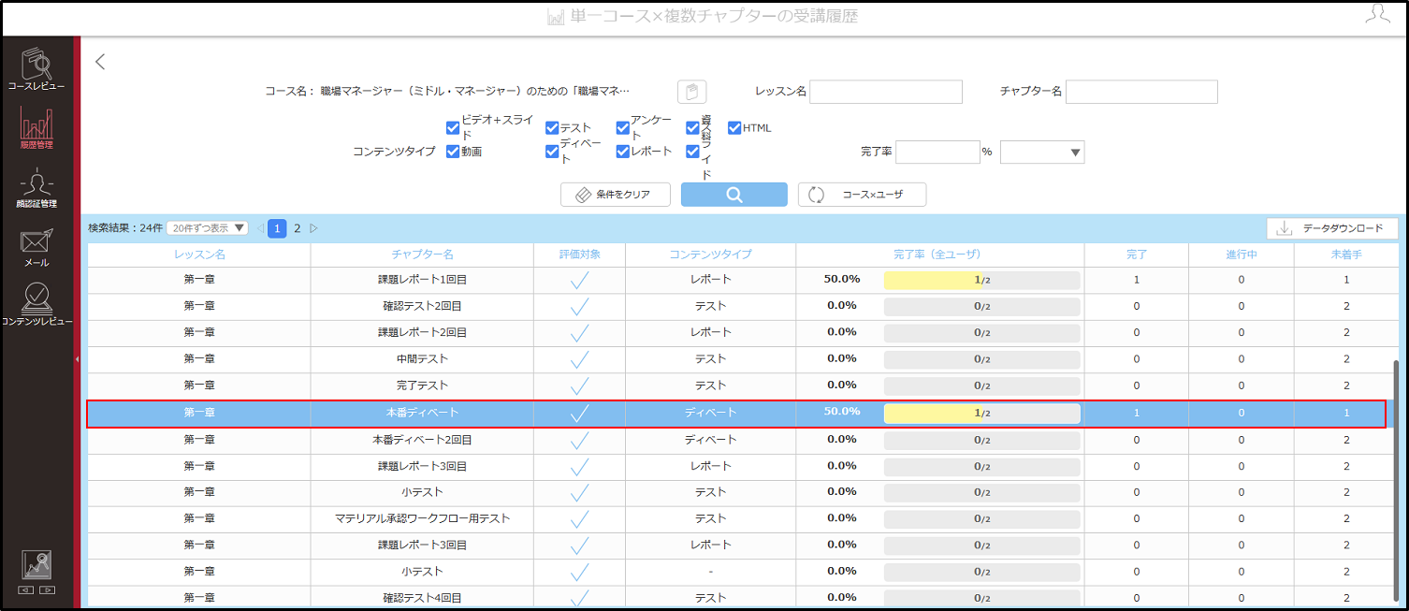Go to the previous results page arrow
This screenshot has width=1409, height=611.
[x=260, y=228]
